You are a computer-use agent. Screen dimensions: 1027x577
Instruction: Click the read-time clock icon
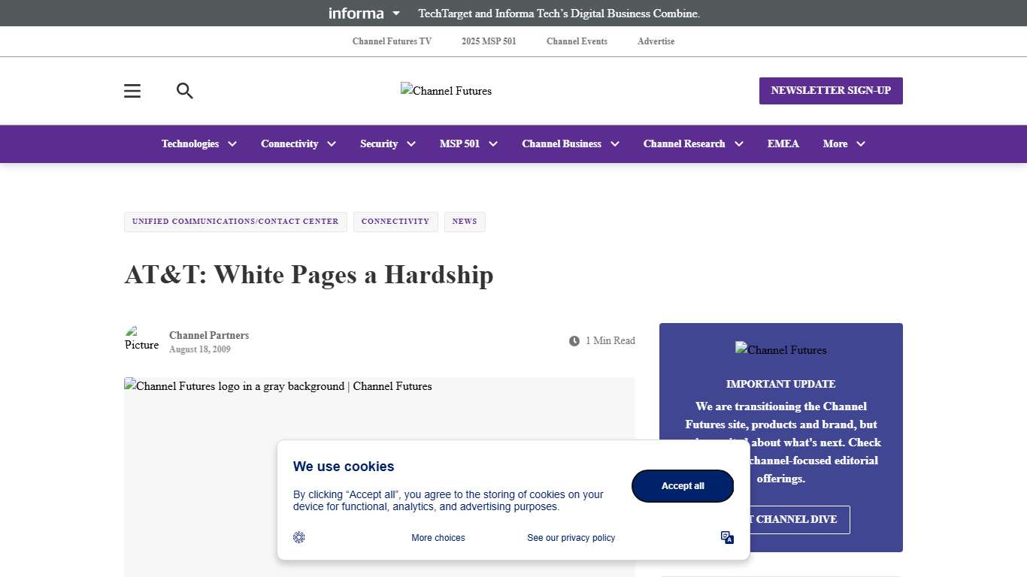click(x=574, y=340)
